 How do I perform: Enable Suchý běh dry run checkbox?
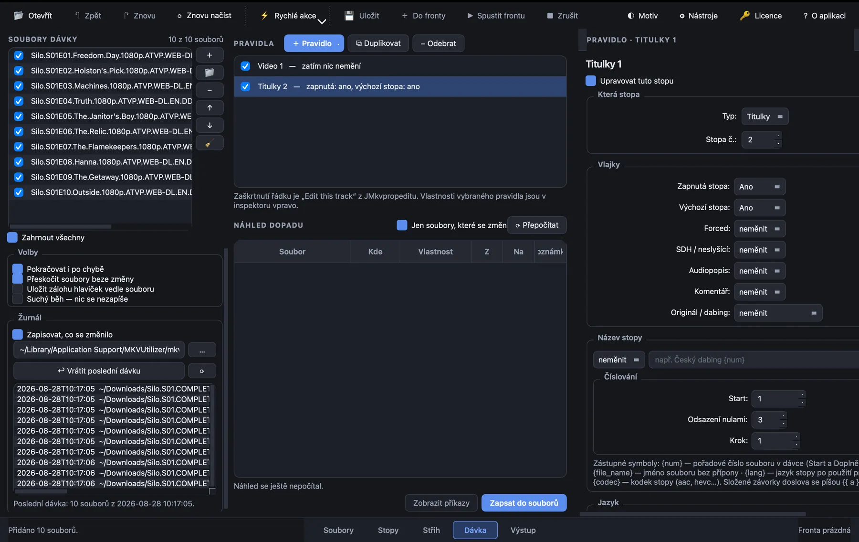(18, 299)
